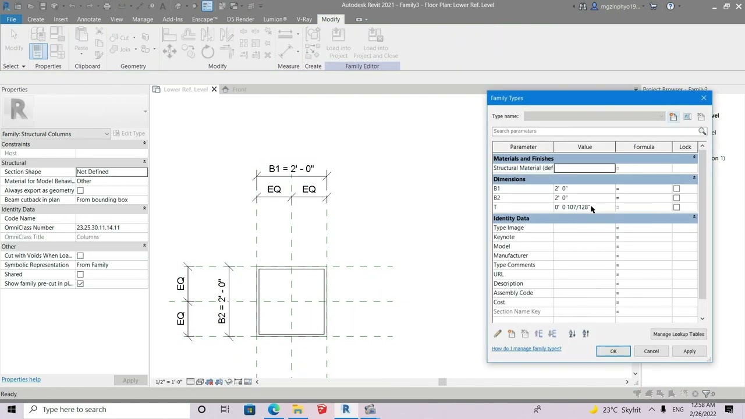
Task: Switch to the Manage ribbon tab
Action: pos(143,19)
